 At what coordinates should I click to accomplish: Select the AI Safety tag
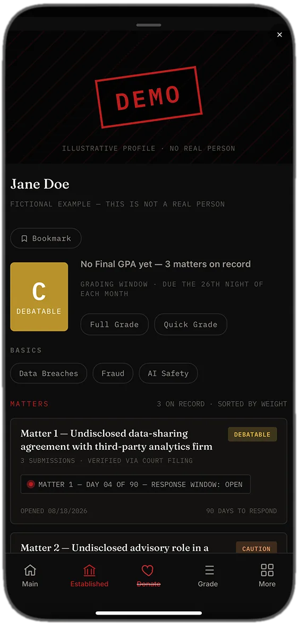tap(168, 373)
